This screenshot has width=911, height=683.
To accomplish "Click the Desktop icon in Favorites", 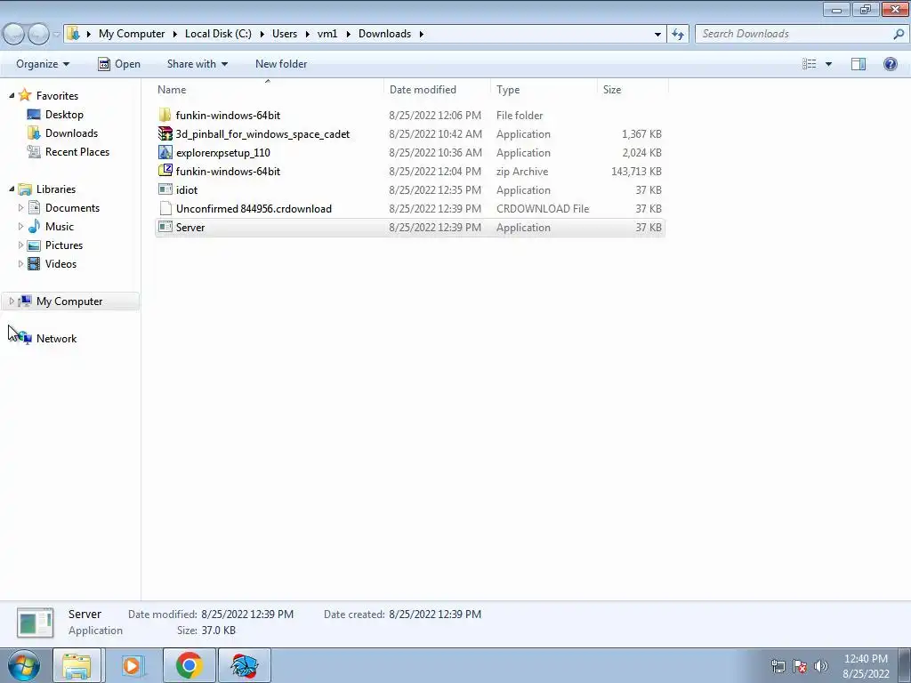I will [34, 115].
